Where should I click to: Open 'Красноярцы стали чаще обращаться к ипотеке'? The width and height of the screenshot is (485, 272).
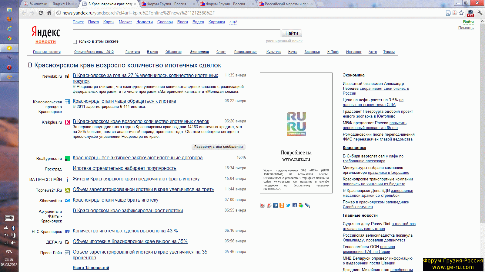(124, 101)
